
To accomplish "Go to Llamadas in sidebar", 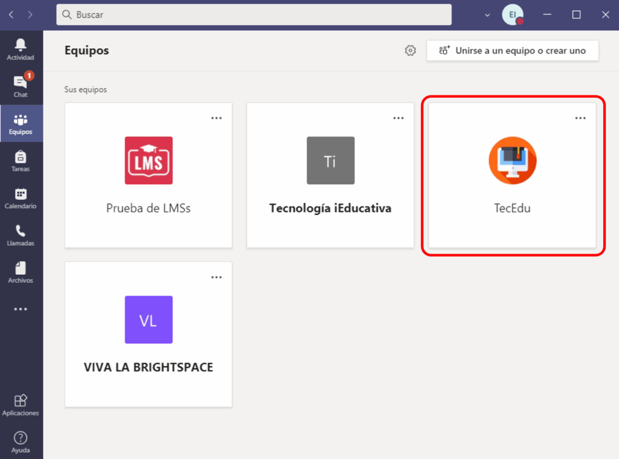I will tap(21, 235).
